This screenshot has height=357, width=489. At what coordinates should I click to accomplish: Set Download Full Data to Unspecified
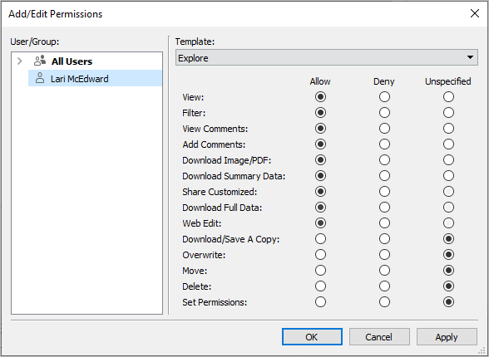click(x=448, y=207)
